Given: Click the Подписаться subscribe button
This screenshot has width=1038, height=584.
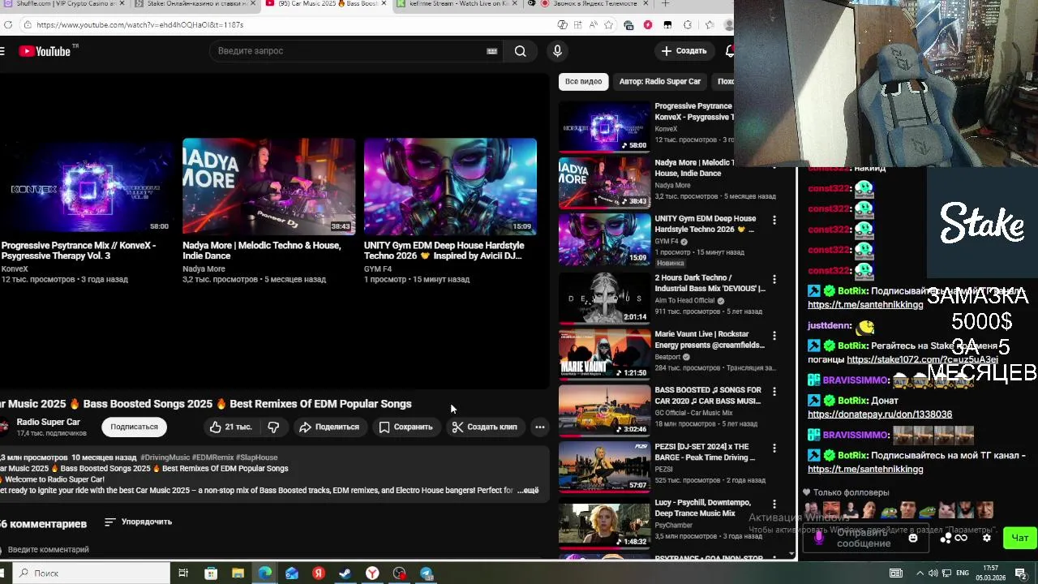Looking at the screenshot, I should click(x=134, y=427).
